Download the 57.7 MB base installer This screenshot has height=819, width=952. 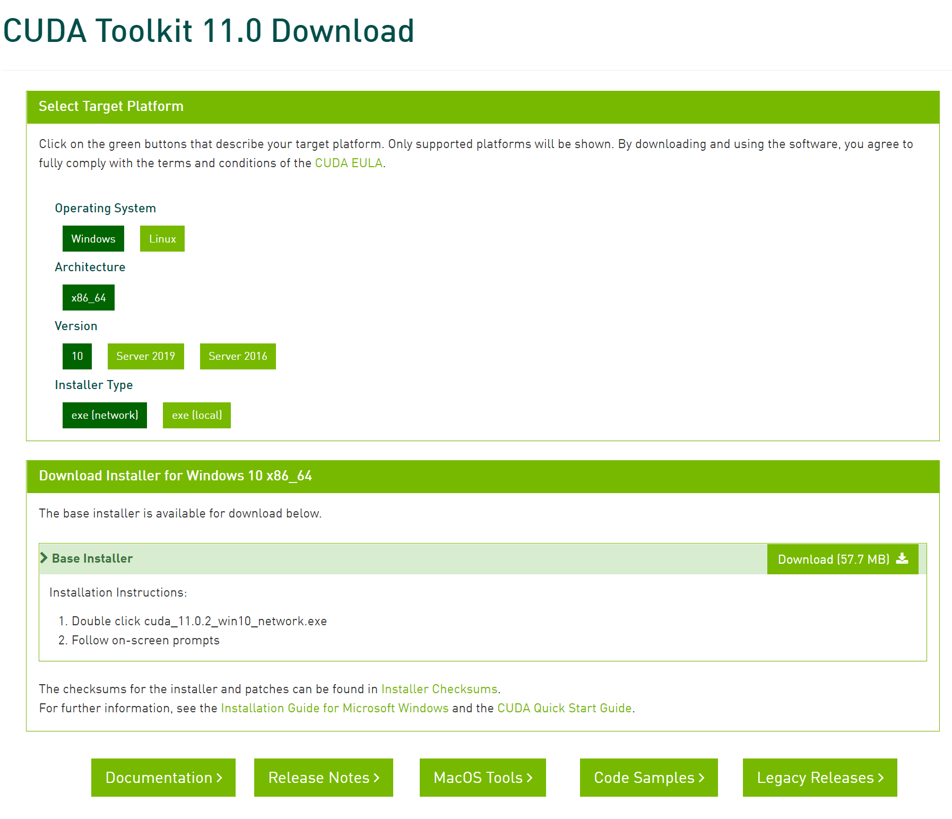click(x=843, y=559)
